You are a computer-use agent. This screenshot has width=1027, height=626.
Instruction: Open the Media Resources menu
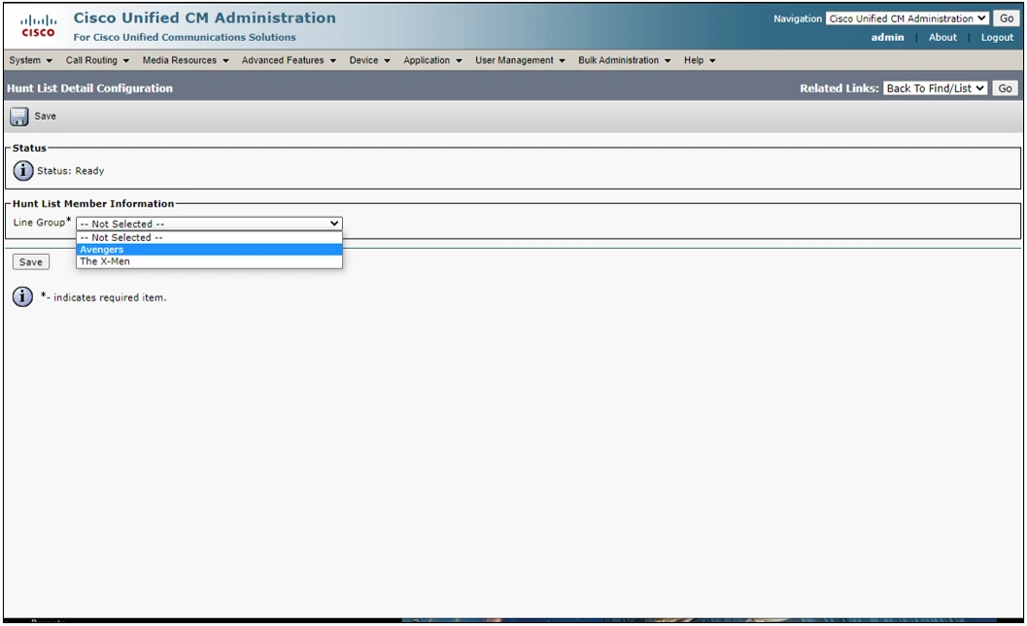click(x=186, y=60)
